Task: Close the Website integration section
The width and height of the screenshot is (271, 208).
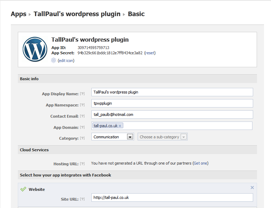Action: point(252,187)
